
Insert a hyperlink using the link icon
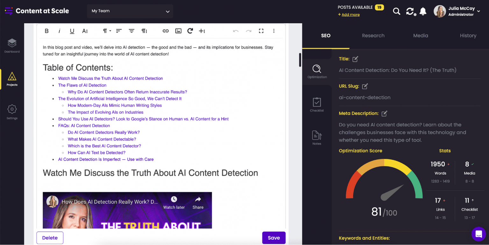[166, 31]
